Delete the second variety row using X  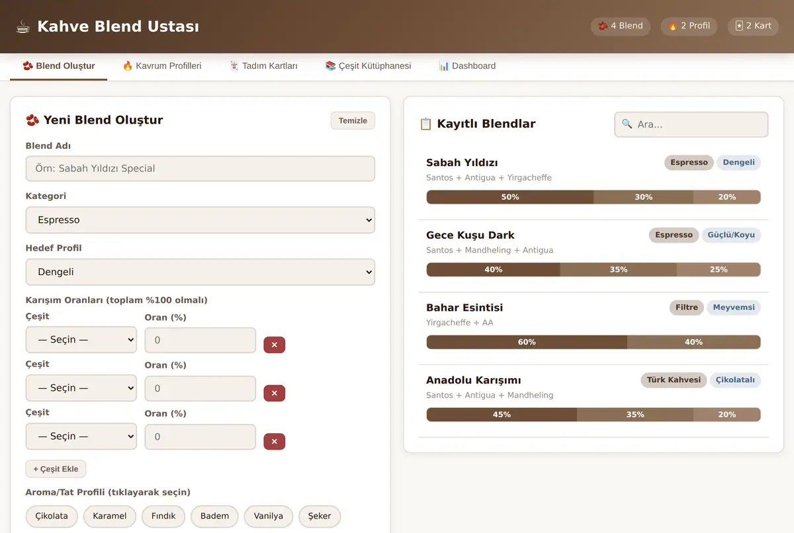[274, 393]
